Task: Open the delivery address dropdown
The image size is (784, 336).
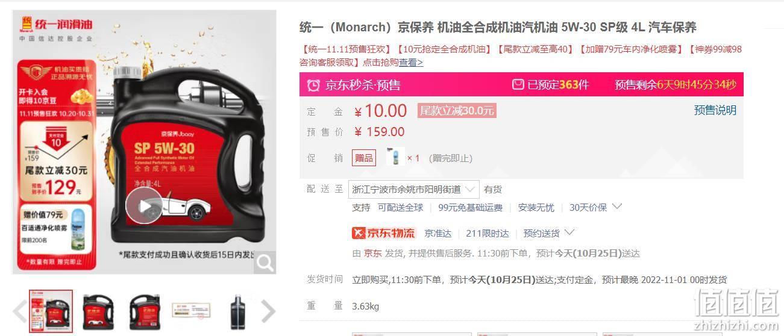Action: coord(414,189)
